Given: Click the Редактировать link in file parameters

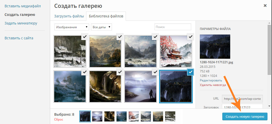Looking at the screenshot, I should 211,80.
